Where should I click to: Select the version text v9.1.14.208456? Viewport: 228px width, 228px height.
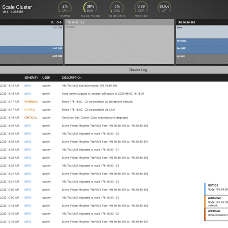point(13,12)
